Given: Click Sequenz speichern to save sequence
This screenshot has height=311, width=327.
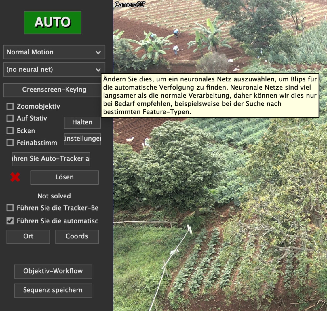Looking at the screenshot, I should 53,290.
